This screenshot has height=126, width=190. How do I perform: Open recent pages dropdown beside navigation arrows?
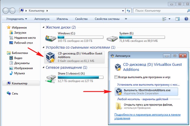[x=17, y=11]
